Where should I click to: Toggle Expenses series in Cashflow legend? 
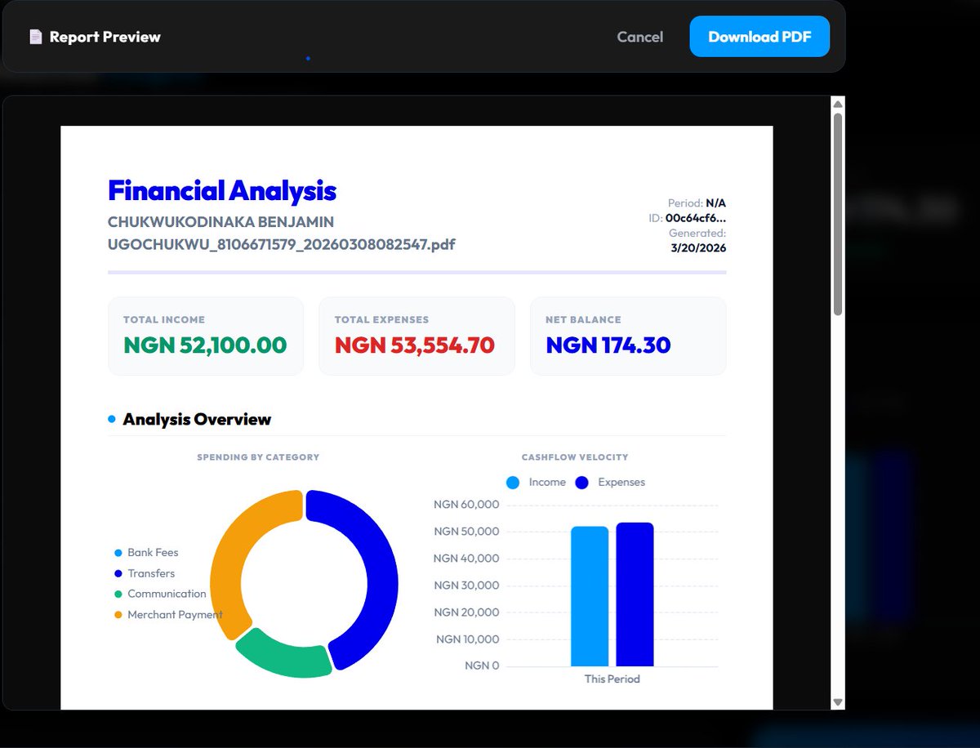coord(610,483)
